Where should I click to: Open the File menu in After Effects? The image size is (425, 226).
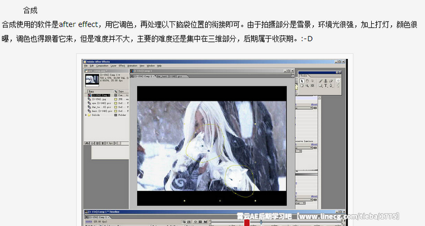click(86, 66)
